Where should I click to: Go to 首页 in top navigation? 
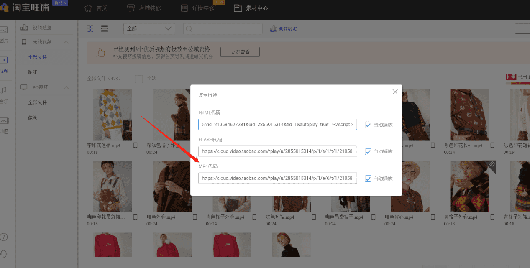96,8
